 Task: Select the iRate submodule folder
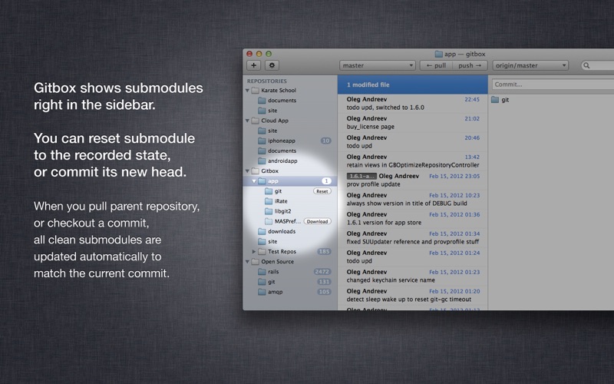[x=269, y=200]
